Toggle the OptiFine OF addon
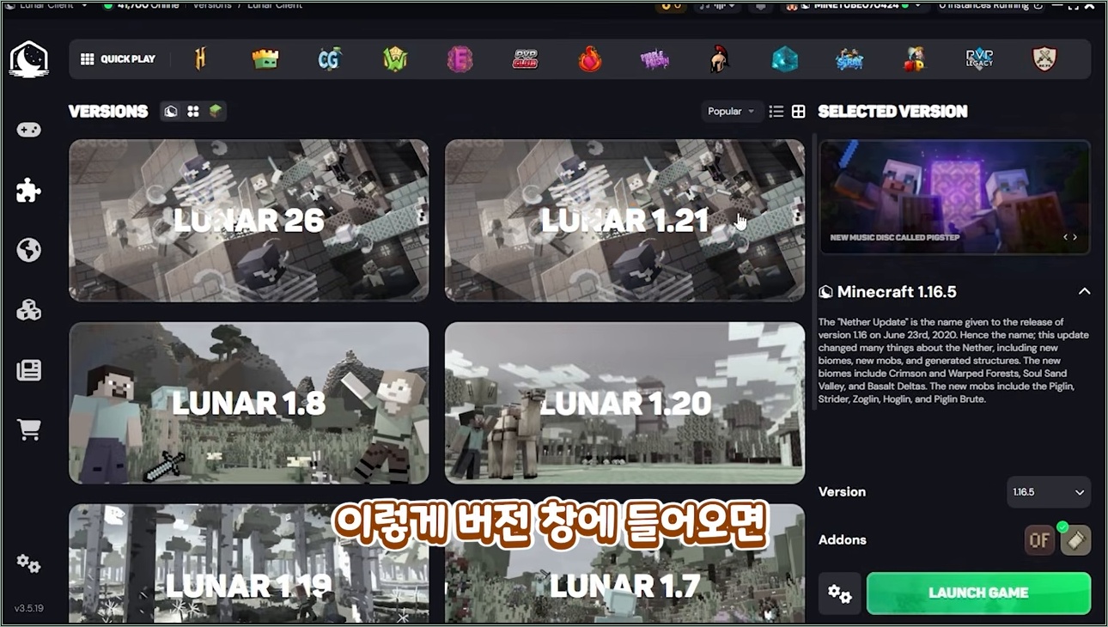The width and height of the screenshot is (1108, 627). (x=1040, y=540)
